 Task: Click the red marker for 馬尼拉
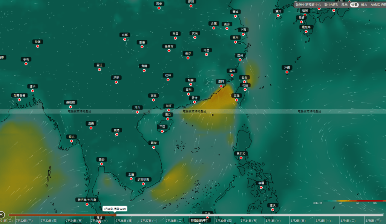241,158
